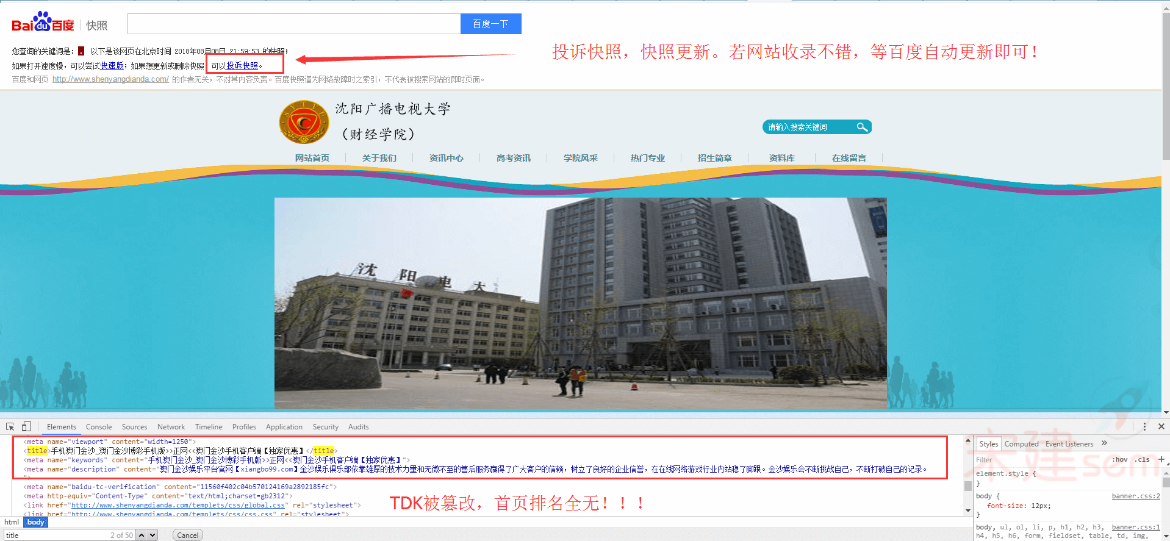The height and width of the screenshot is (541, 1170).
Task: Click the new style rule plus icon
Action: pos(1161,459)
